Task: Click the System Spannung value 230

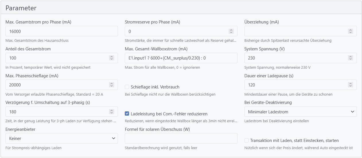Action: 252,58
